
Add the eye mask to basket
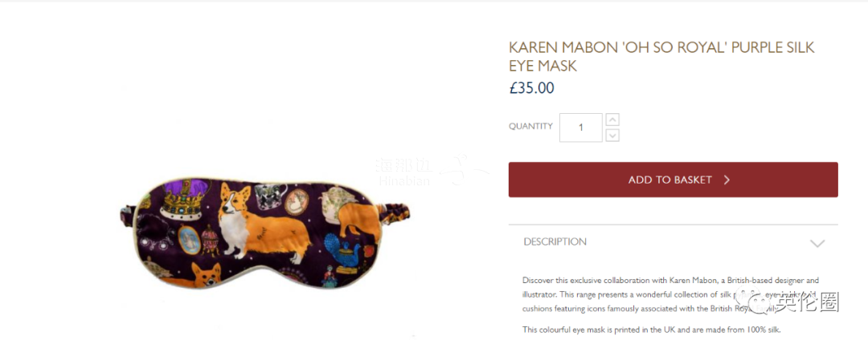(674, 180)
